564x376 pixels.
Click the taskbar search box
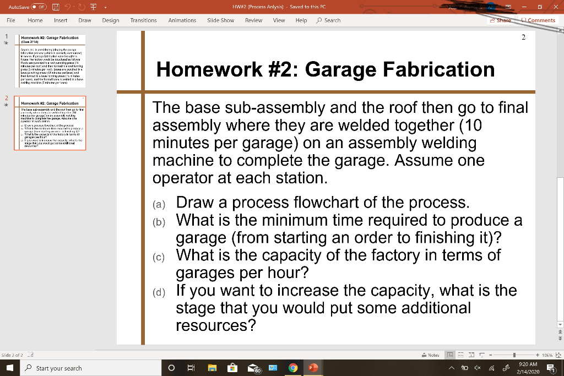(91, 368)
